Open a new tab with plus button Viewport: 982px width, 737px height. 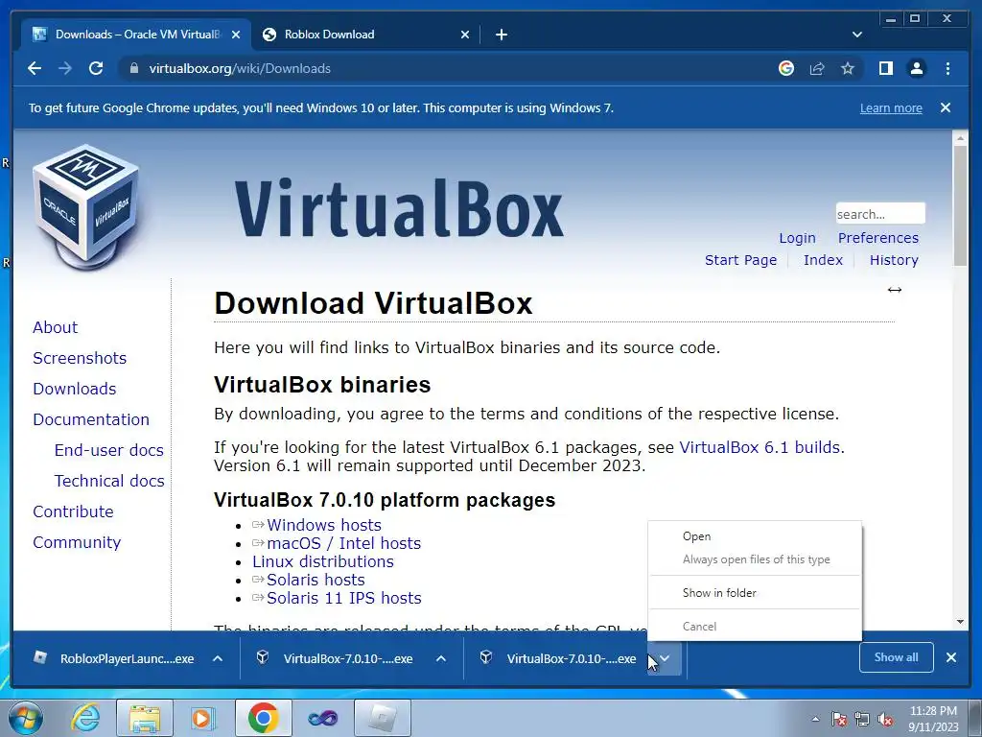(501, 35)
